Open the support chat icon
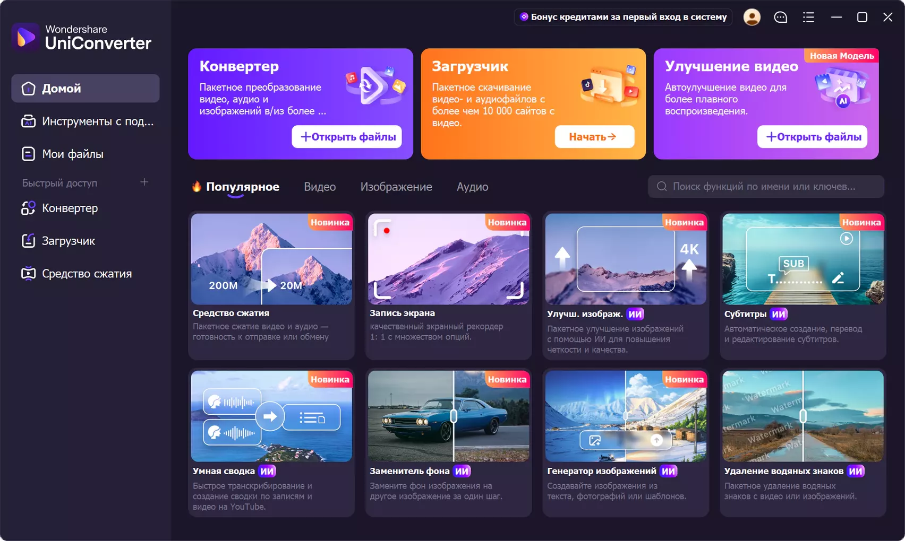The image size is (905, 541). point(780,17)
